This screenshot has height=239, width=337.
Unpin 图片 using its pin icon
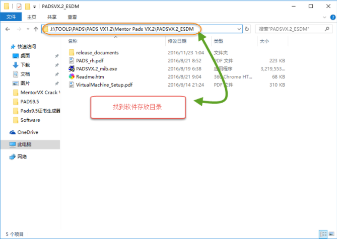(57, 84)
